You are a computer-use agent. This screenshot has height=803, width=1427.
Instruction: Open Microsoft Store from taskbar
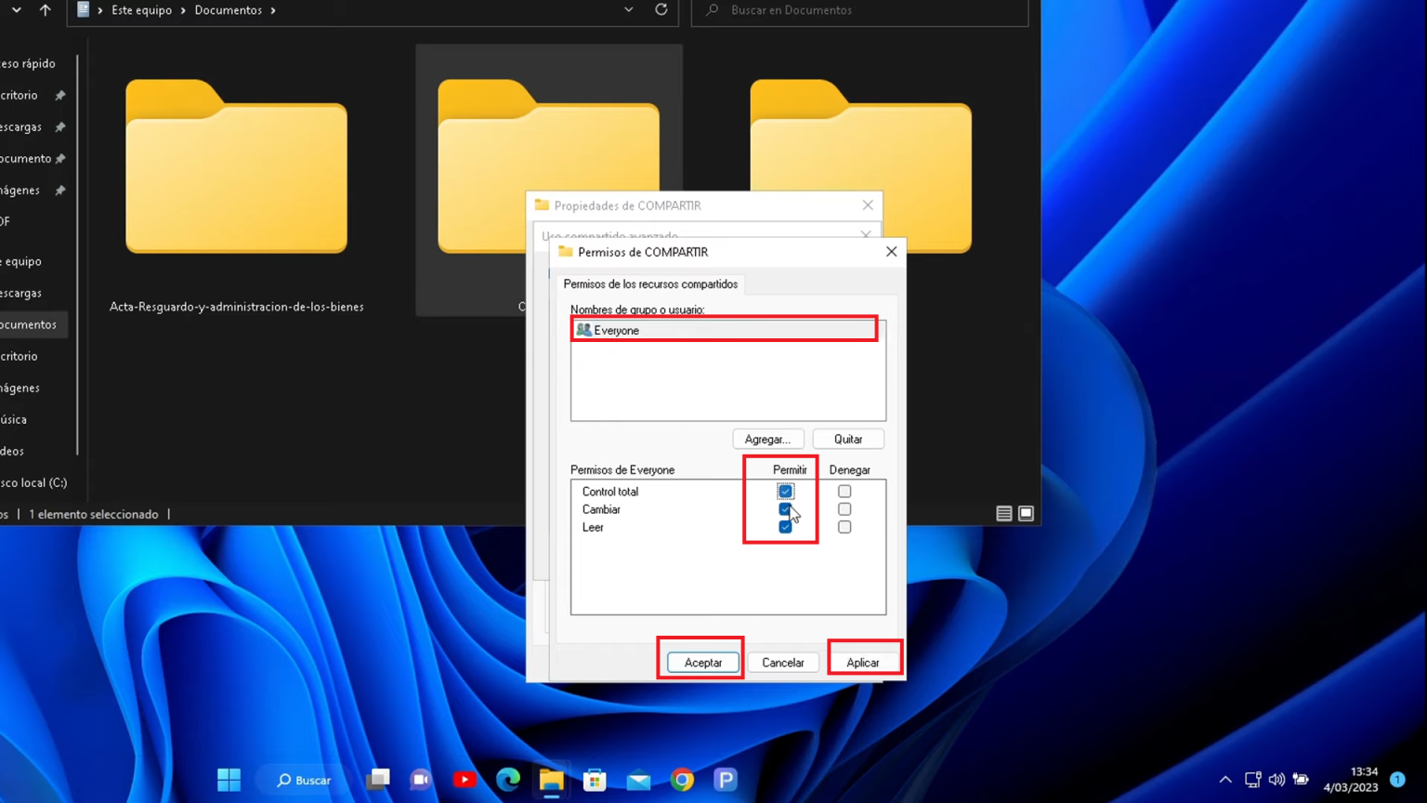(595, 780)
